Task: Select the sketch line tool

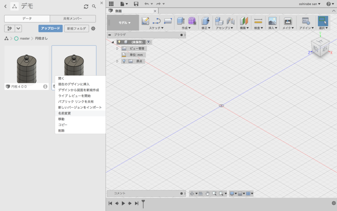Action: coord(157,21)
